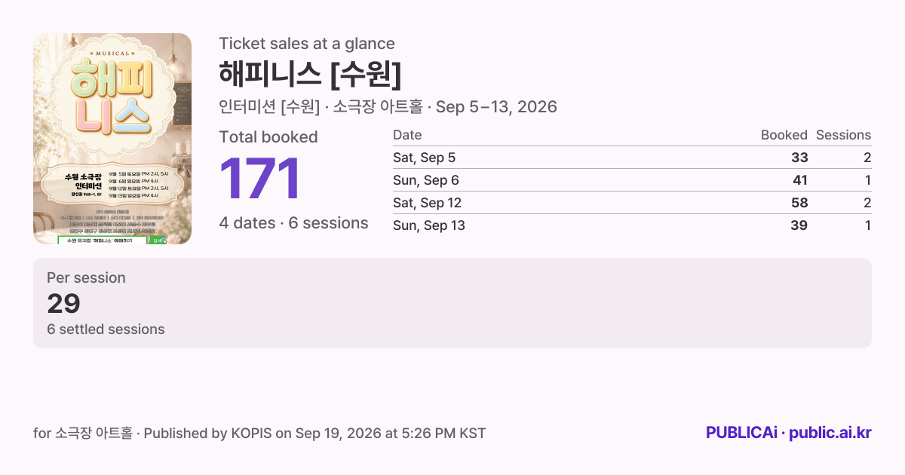Click the Sessions column header
The width and height of the screenshot is (905, 475).
click(843, 135)
